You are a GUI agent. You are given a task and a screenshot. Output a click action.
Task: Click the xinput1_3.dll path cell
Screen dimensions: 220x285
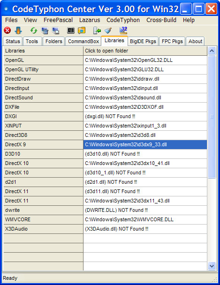click(x=145, y=126)
